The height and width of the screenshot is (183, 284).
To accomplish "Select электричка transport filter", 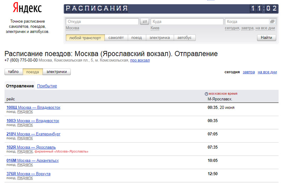I will (x=159, y=38).
